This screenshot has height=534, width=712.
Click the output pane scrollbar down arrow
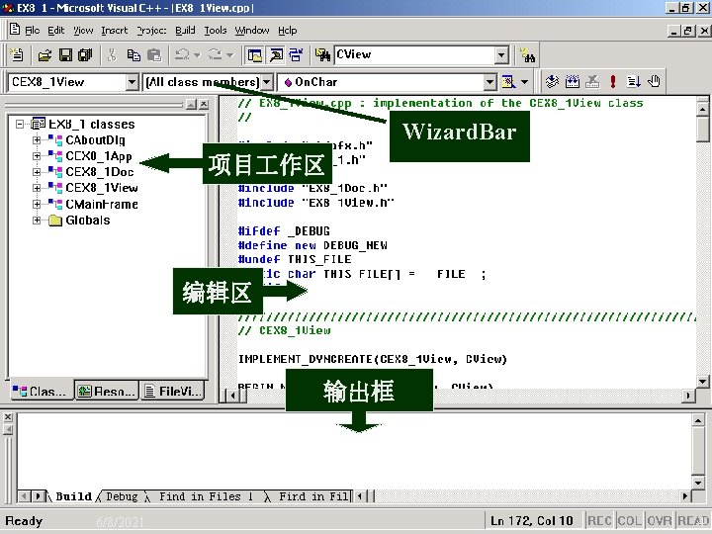click(698, 482)
